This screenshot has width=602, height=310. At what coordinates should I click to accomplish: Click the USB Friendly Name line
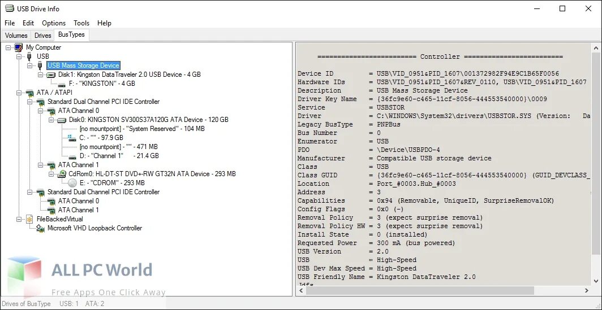386,277
